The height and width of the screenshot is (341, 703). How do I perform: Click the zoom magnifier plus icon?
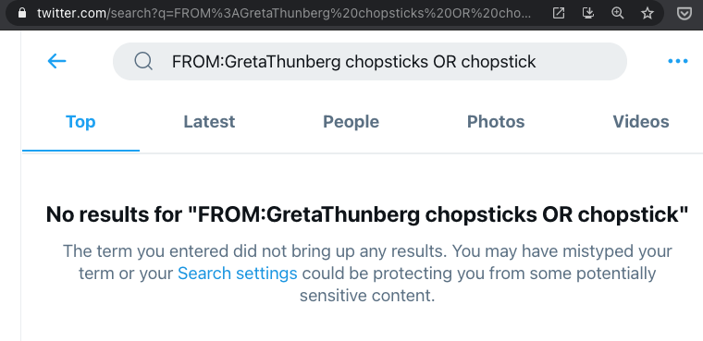click(x=617, y=13)
